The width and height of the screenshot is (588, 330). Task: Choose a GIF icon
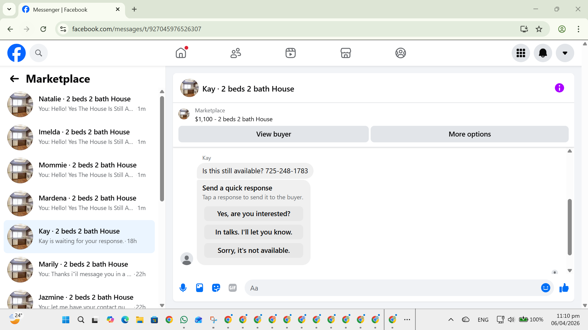pos(233,288)
